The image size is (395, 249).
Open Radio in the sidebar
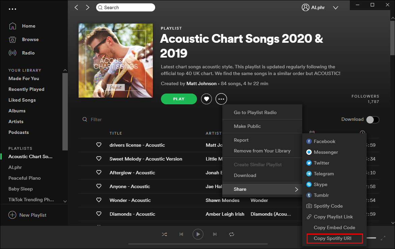[28, 53]
